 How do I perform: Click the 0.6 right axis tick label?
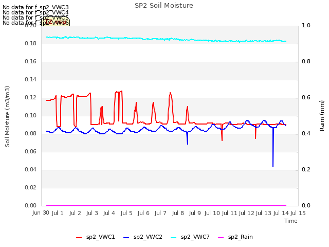306,98
